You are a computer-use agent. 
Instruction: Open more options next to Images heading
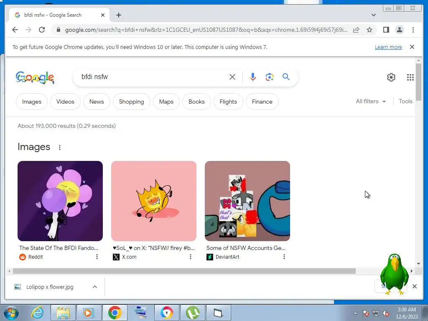[60, 148]
